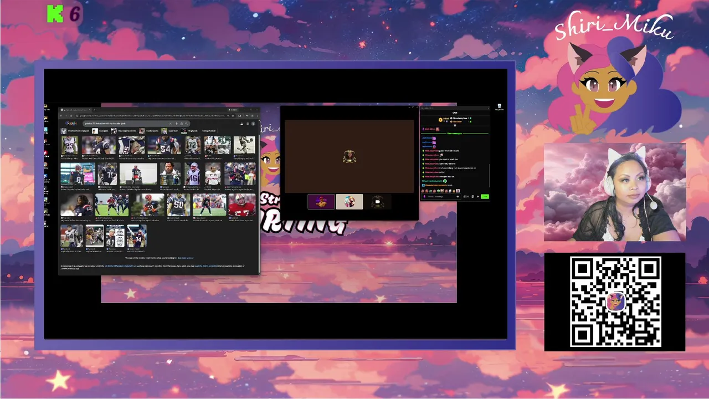
Task: Reload the Google Images page
Action: (71, 116)
